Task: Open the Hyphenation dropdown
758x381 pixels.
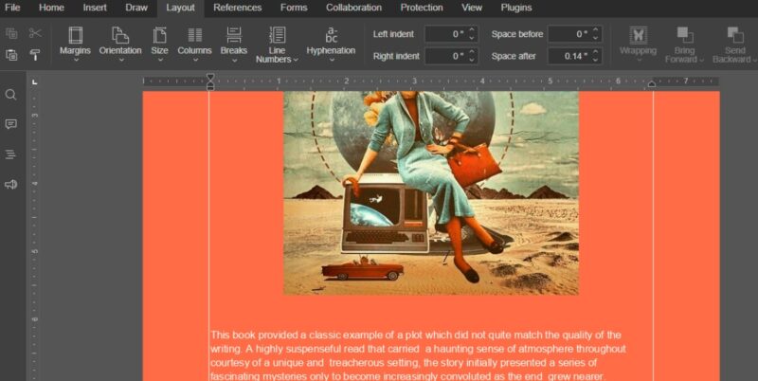Action: (x=331, y=45)
